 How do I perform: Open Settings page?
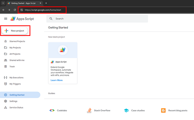pos(13,101)
